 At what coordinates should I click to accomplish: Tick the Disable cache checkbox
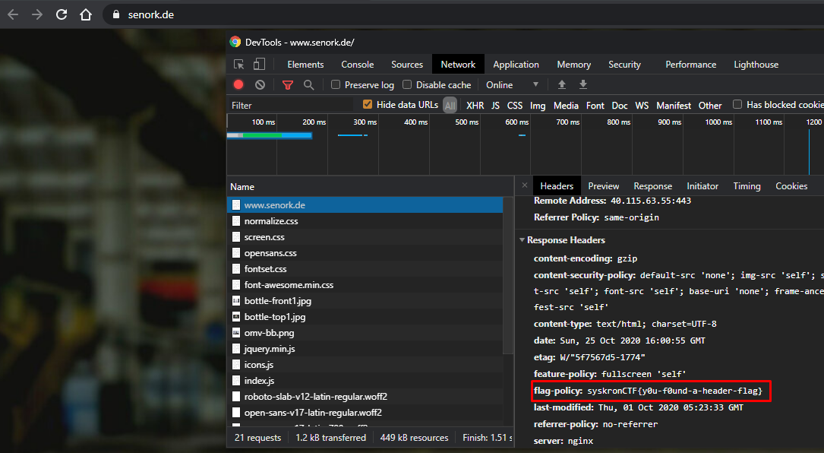coord(407,84)
